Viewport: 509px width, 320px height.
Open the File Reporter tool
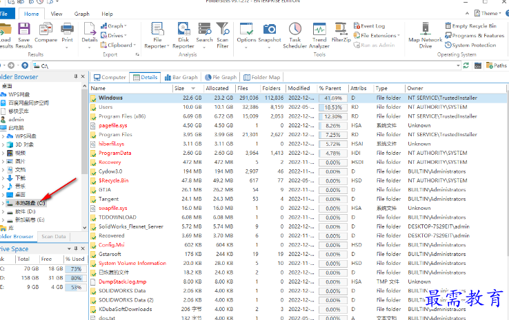coord(157,35)
